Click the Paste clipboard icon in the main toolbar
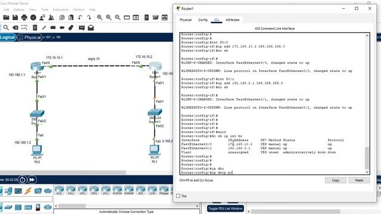 [x=71, y=17]
